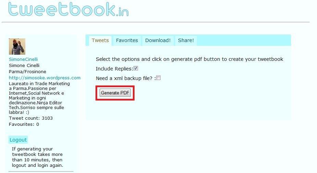This screenshot has height=173, width=317.
Task: Visit the simosoke.wordpress.com link
Action: [45, 78]
